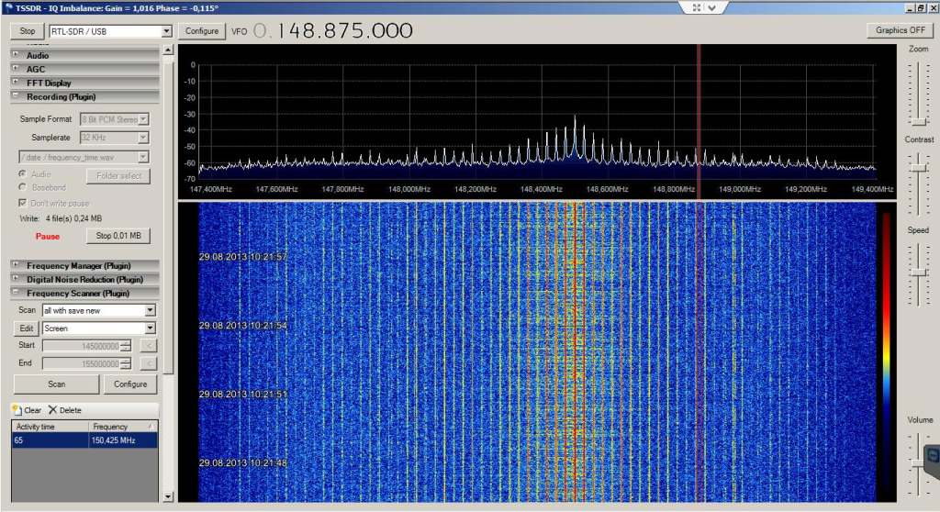
Task: Expand the Audio panel
Action: click(16, 54)
